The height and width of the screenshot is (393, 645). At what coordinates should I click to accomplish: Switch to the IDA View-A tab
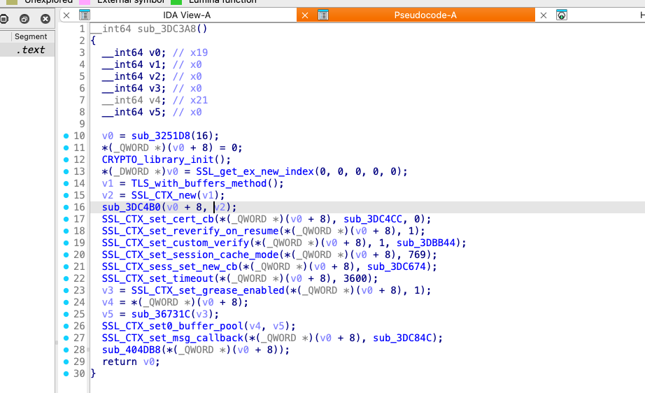pos(187,15)
